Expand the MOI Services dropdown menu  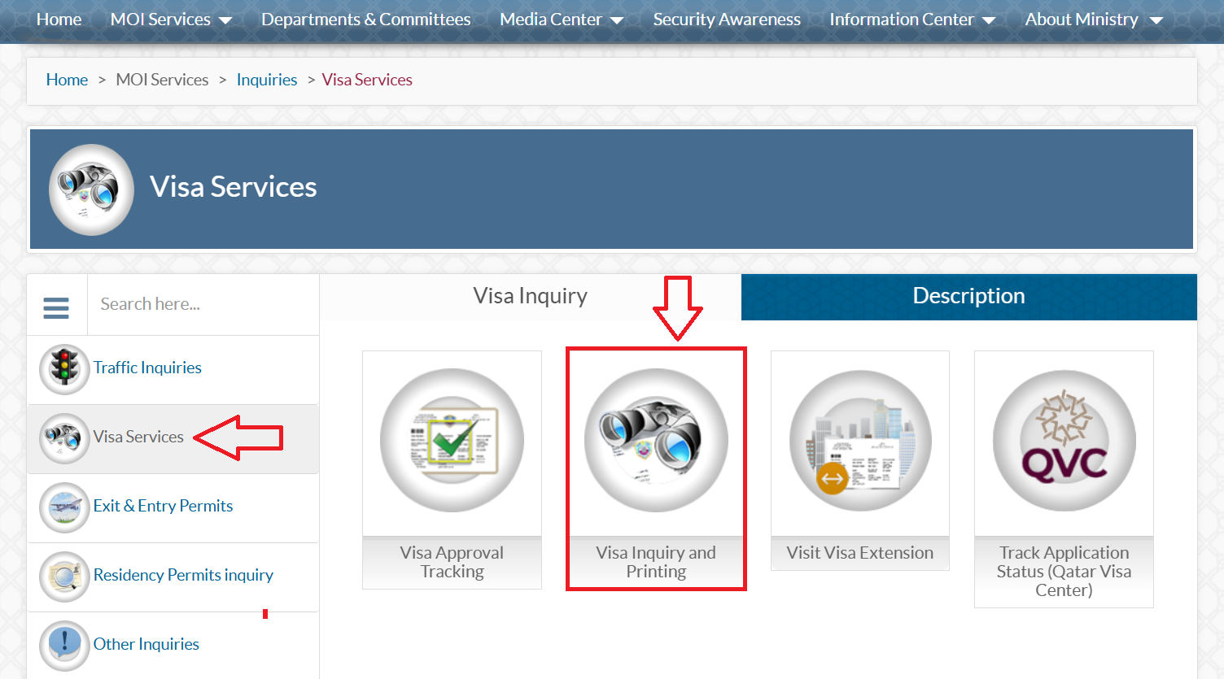(171, 20)
